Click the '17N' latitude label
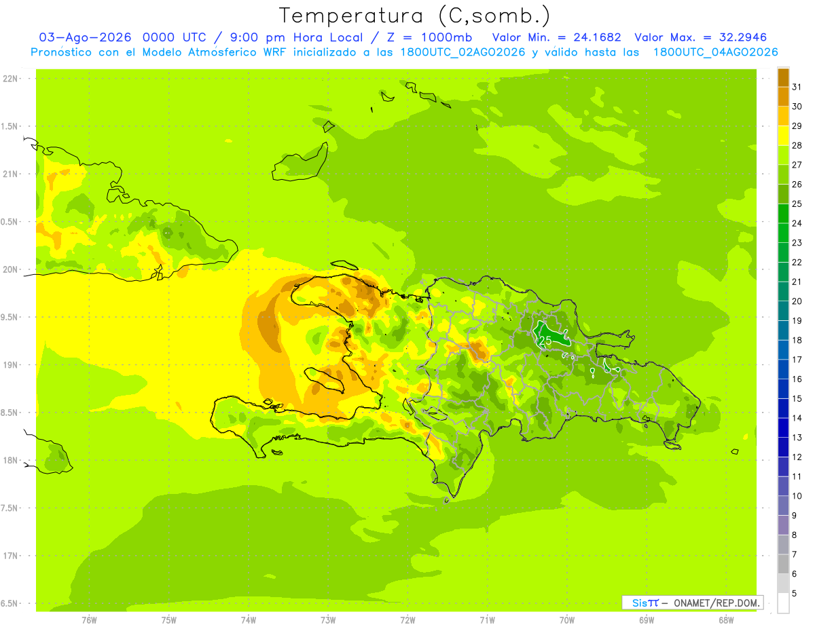The width and height of the screenshot is (815, 629). (x=10, y=556)
